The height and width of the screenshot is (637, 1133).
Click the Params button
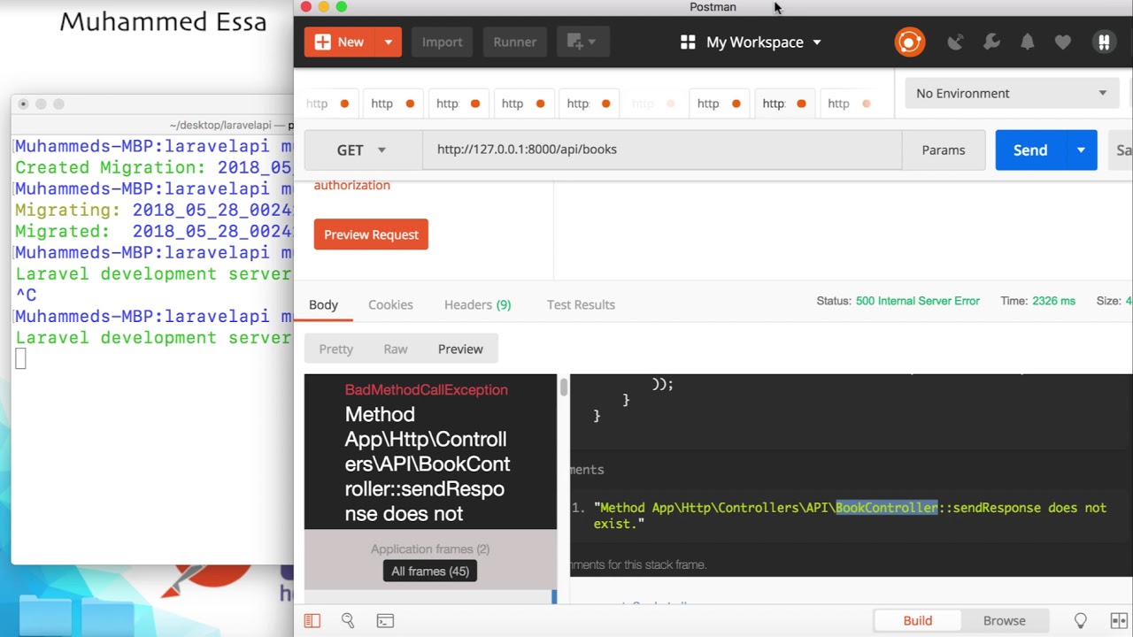pyautogui.click(x=944, y=150)
